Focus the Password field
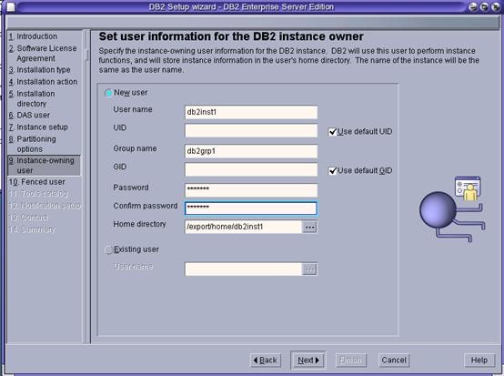Screen dimensions: 504x376 251,190
